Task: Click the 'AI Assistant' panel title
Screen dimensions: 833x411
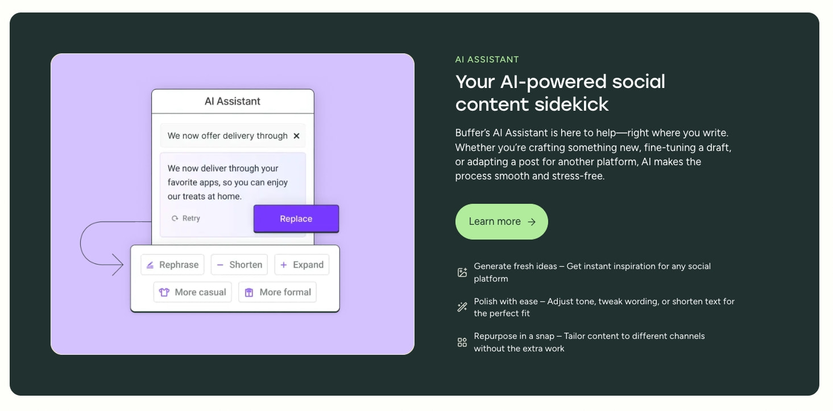Action: pyautogui.click(x=233, y=102)
